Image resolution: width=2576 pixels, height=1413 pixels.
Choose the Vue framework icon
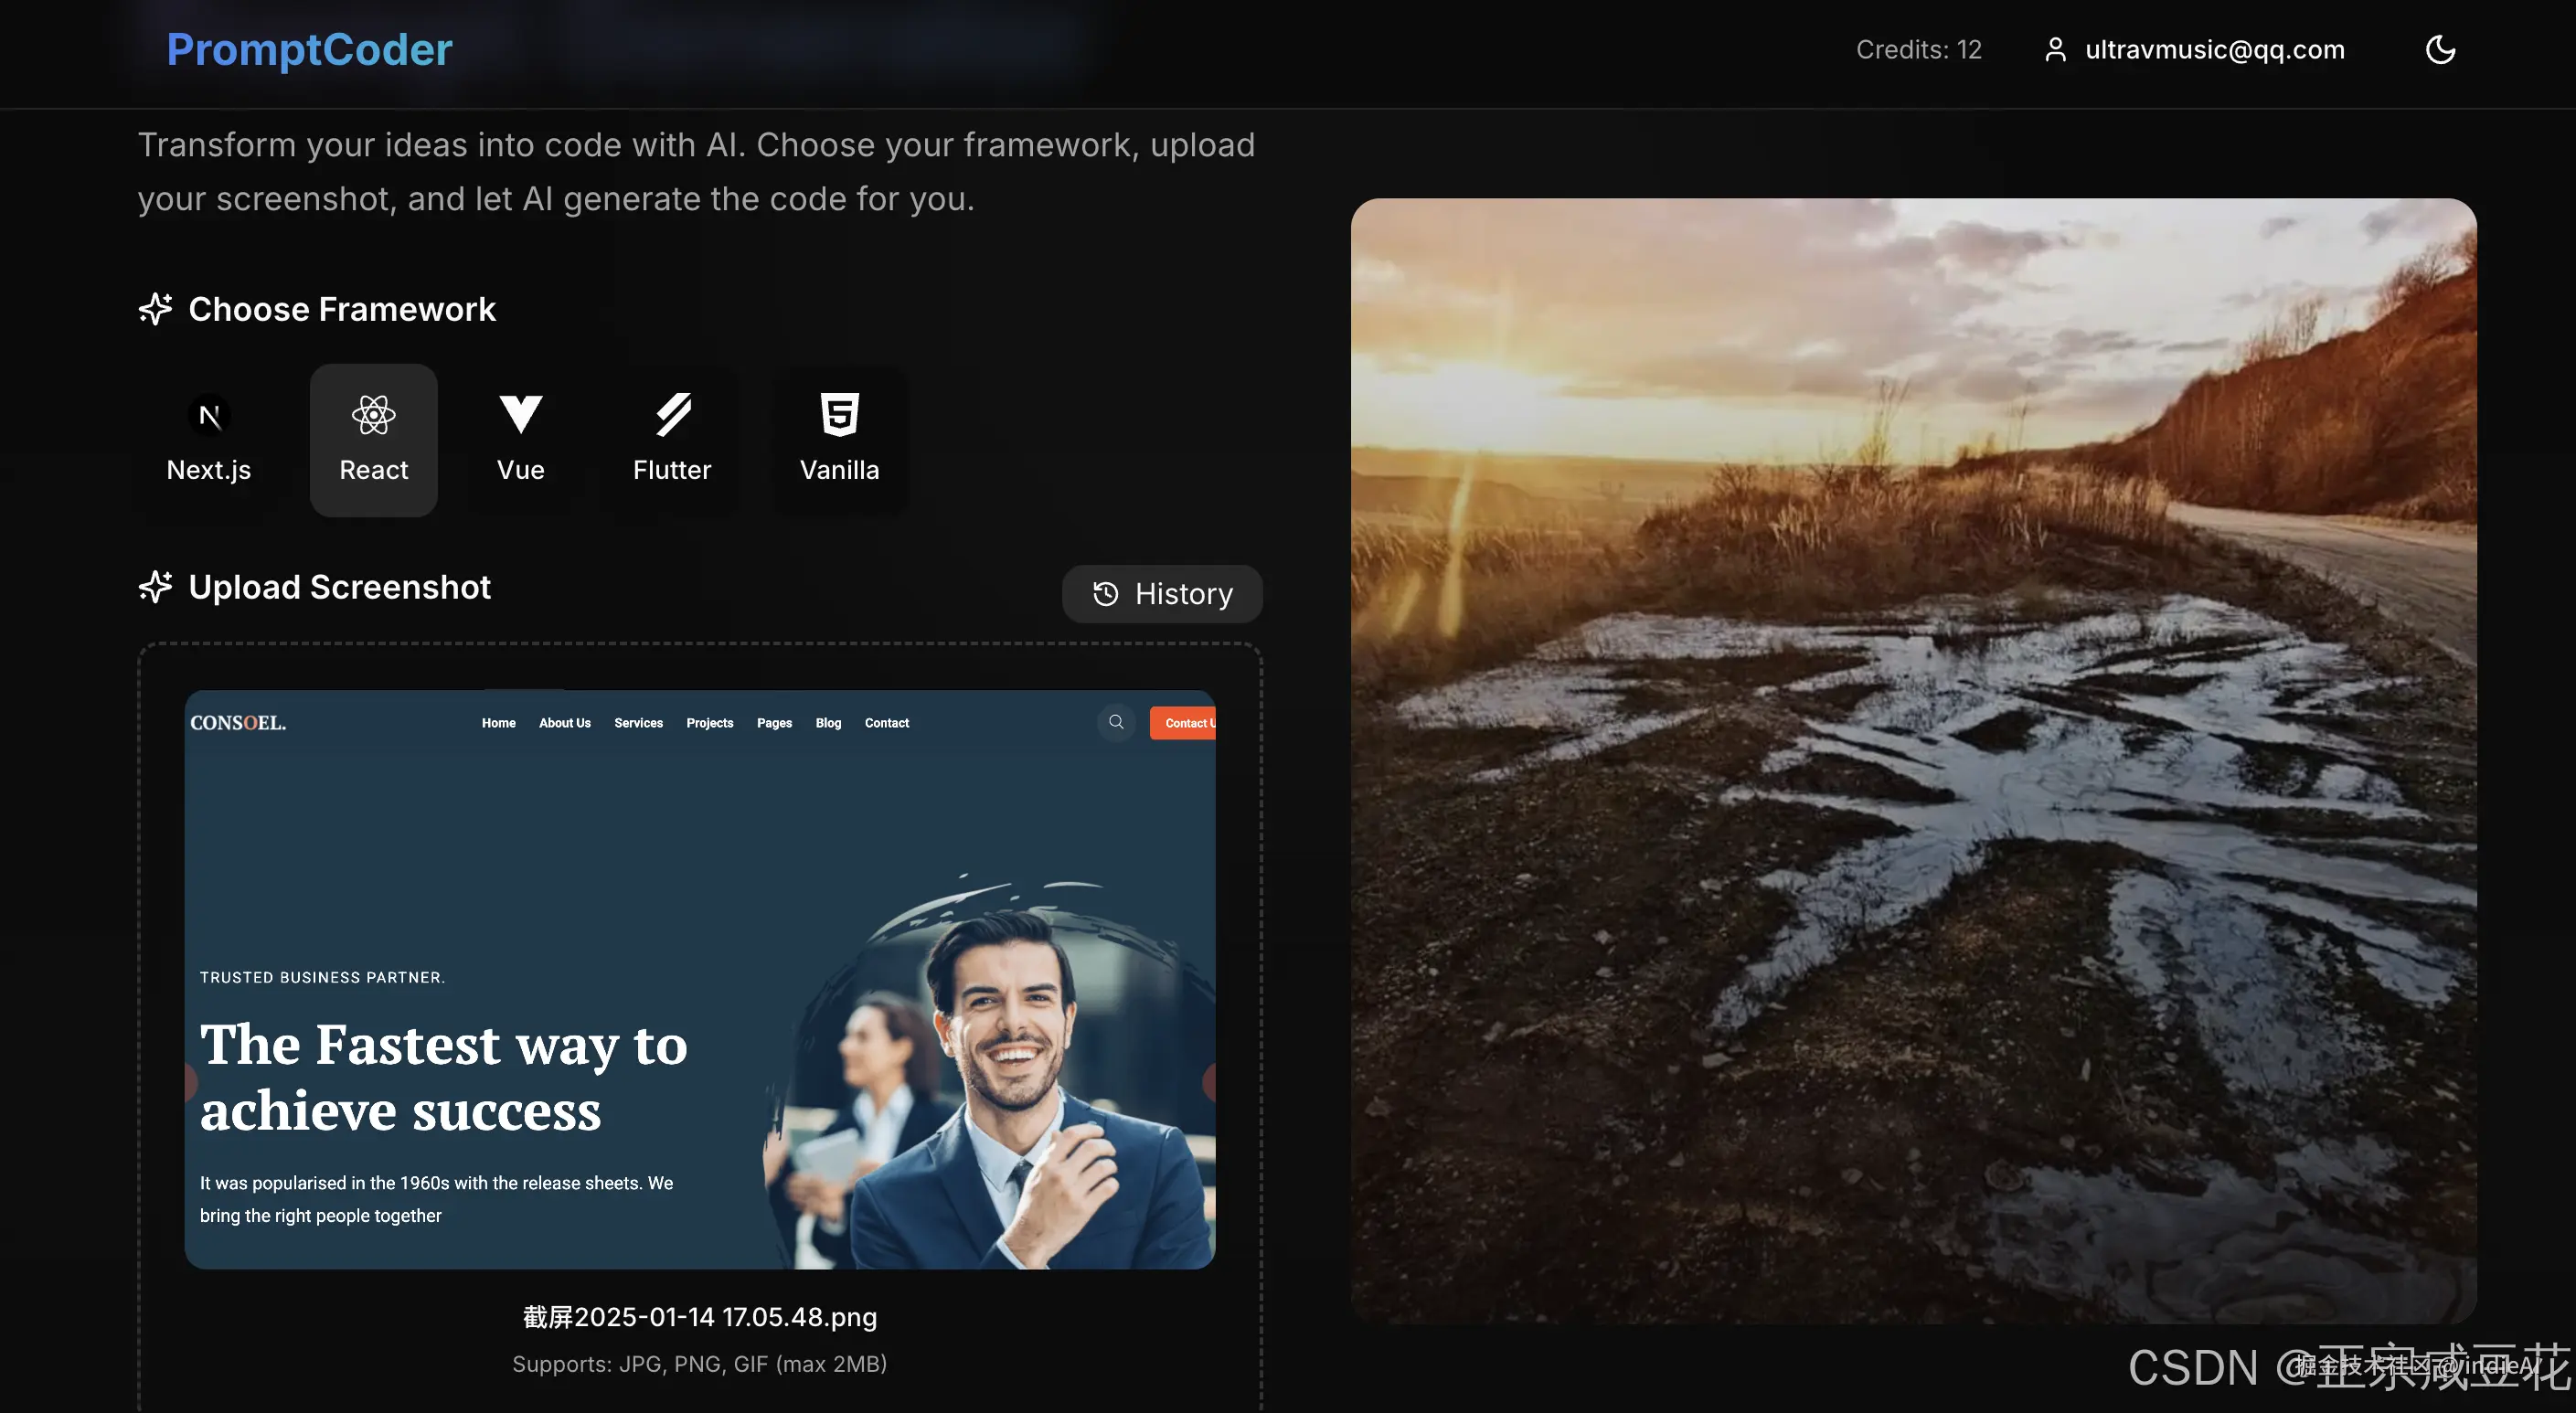[520, 414]
